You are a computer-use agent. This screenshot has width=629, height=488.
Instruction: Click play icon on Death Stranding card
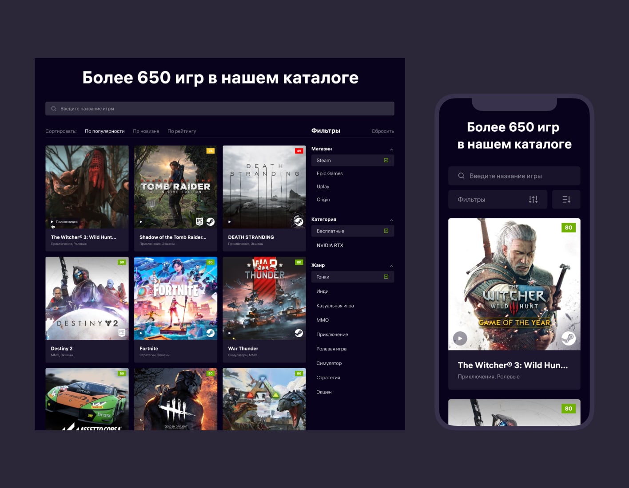[x=230, y=222]
